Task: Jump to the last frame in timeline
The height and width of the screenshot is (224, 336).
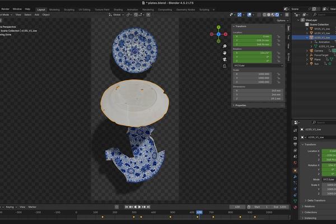Action: pyautogui.click(x=148, y=207)
